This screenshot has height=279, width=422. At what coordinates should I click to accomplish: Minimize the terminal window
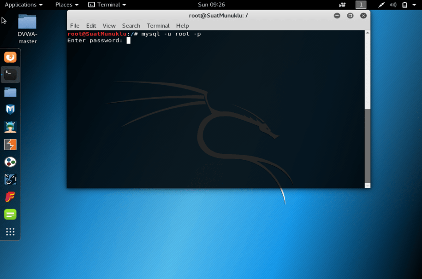click(337, 16)
